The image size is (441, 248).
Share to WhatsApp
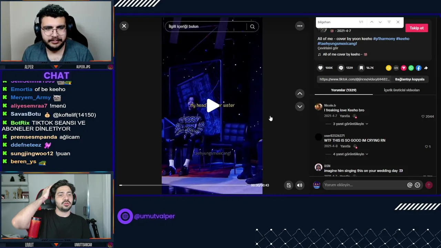point(411,68)
